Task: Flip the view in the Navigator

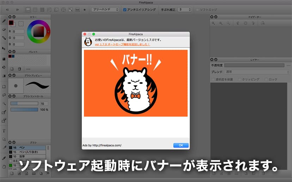Action: [x=263, y=23]
